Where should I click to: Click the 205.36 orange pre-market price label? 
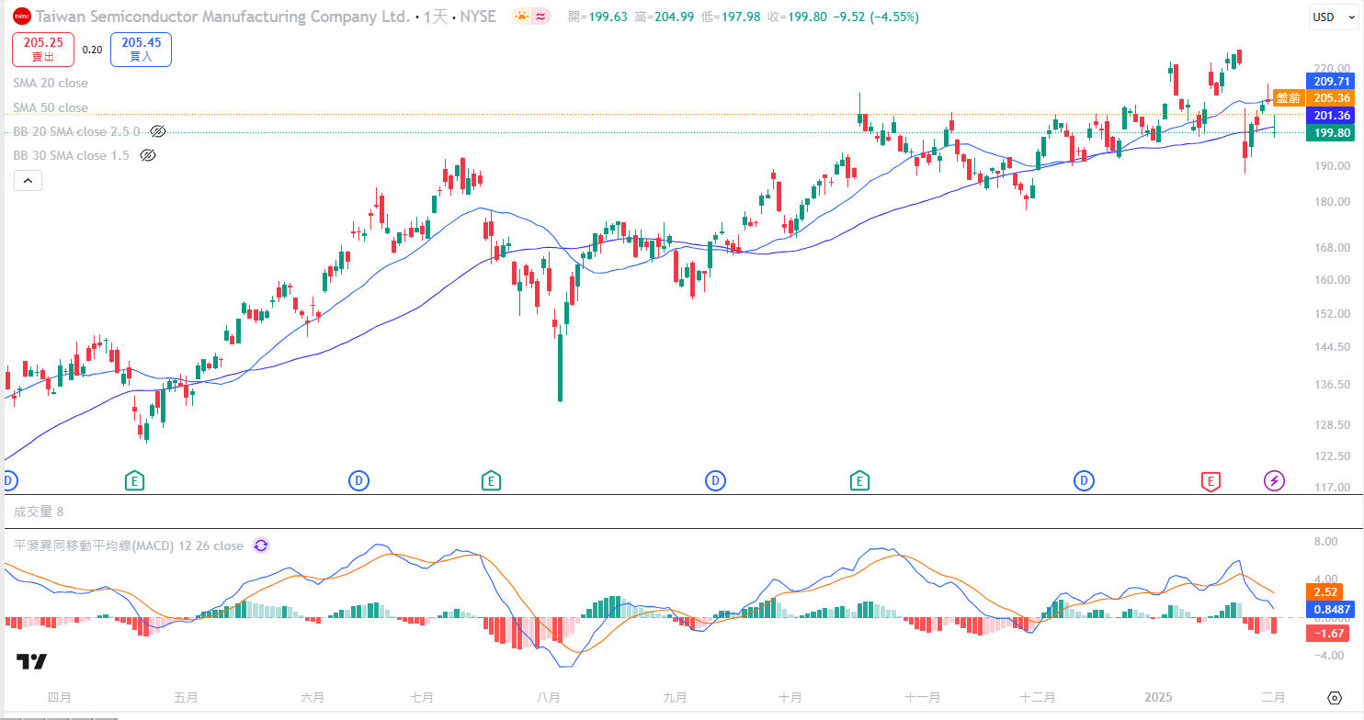1332,98
